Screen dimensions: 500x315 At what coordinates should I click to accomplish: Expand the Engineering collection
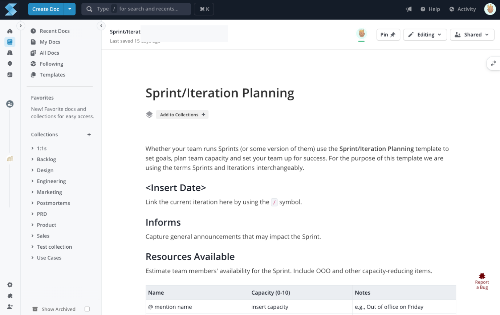click(33, 181)
